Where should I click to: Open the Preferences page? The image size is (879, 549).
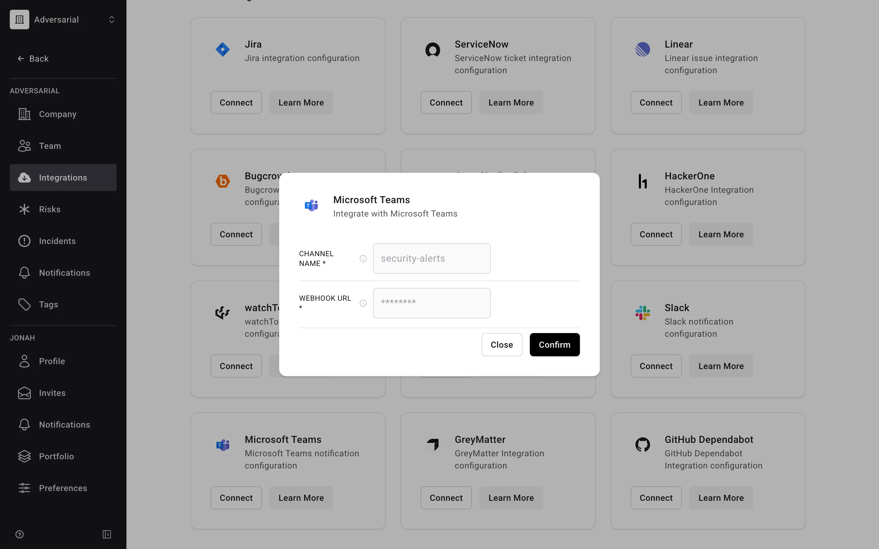point(63,488)
